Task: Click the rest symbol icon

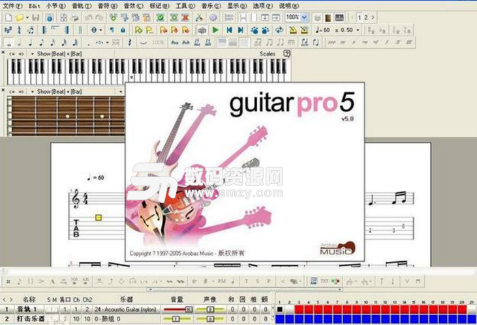Action: click(130, 42)
